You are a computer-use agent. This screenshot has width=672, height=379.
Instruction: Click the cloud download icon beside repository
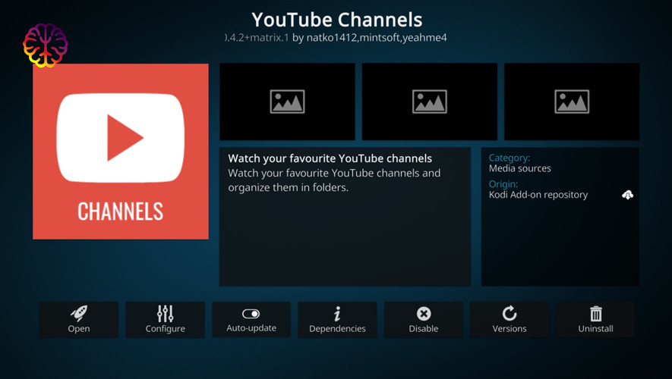(627, 195)
